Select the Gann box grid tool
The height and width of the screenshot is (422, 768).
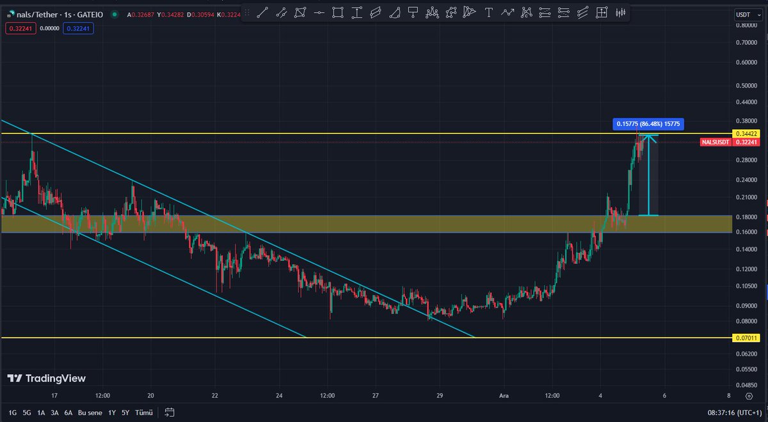[601, 12]
